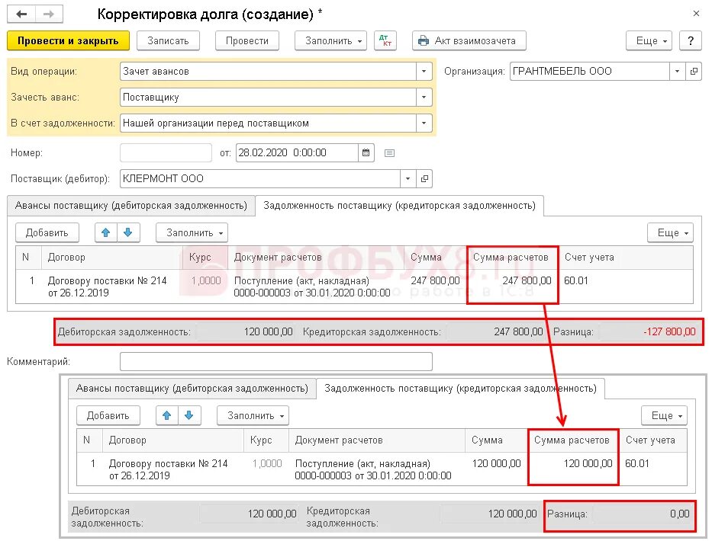Click lower Документ расчетов Поступление cell

pos(377,469)
